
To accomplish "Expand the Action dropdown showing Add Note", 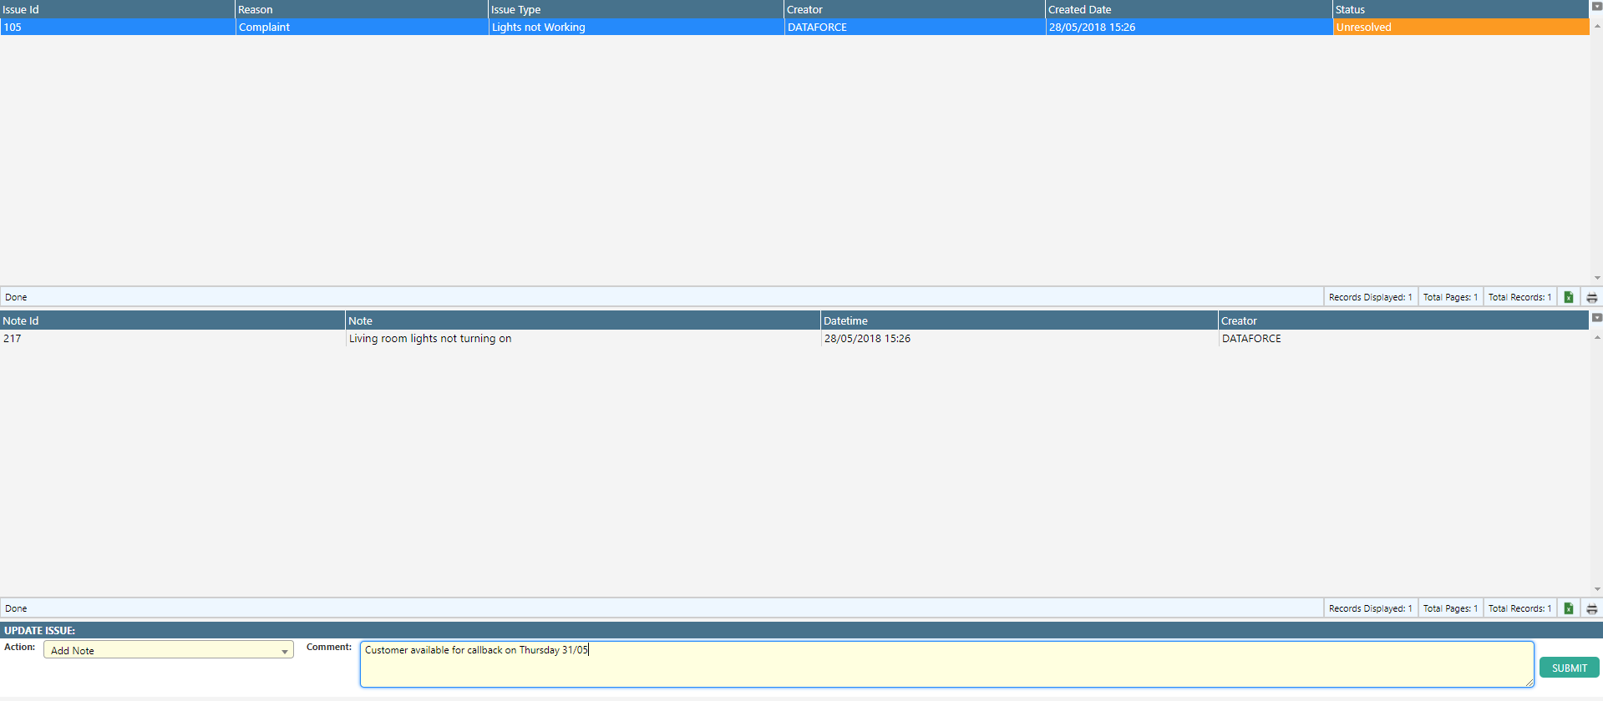I will pyautogui.click(x=285, y=651).
